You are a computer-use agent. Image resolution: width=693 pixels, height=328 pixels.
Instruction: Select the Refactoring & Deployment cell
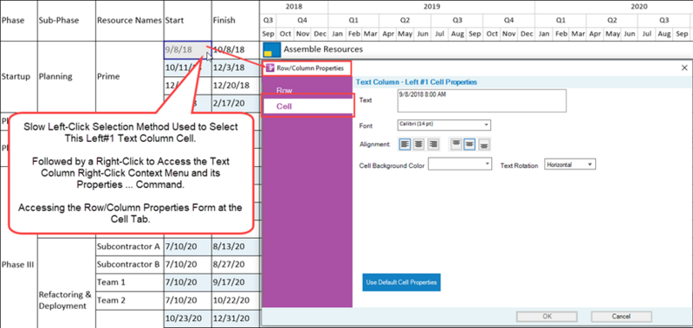tap(67, 300)
